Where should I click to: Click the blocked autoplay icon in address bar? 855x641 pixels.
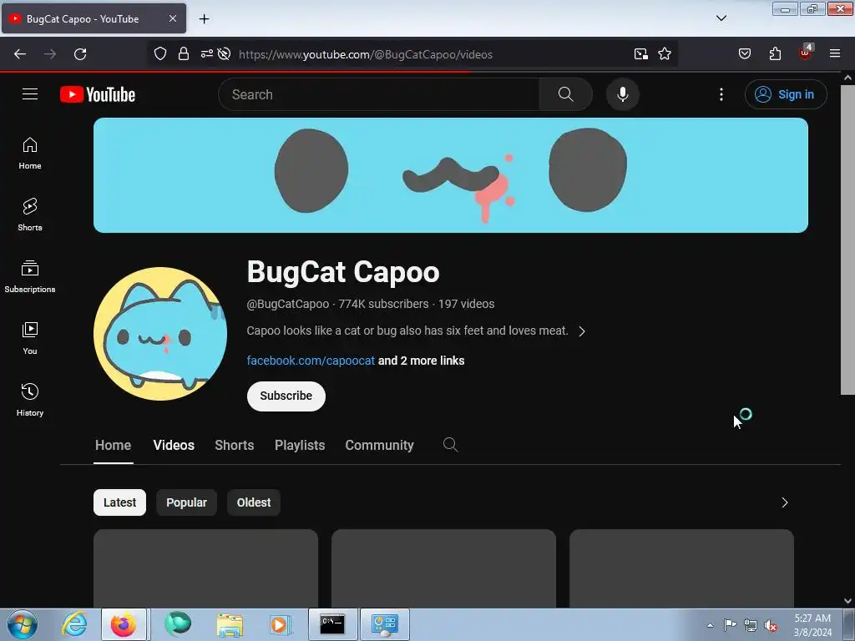[x=224, y=54]
